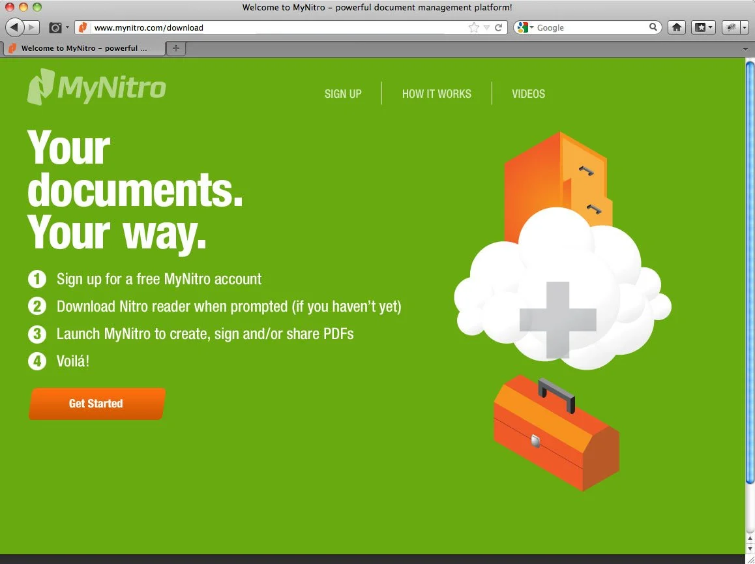
Task: Go to the Home page icon
Action: coord(677,27)
